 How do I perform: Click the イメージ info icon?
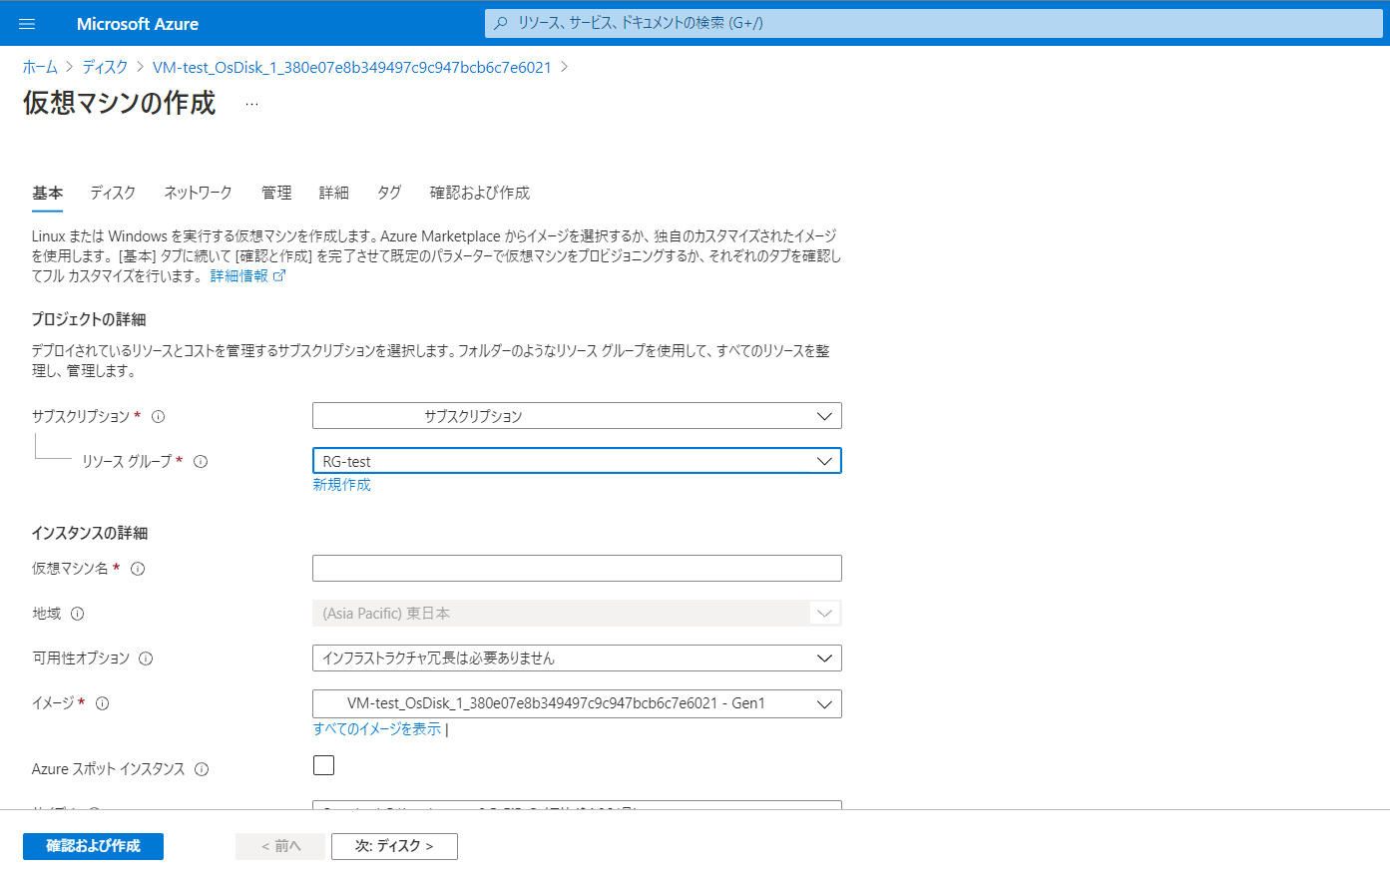(103, 703)
